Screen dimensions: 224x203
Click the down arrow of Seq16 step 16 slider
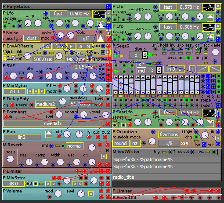(x=197, y=92)
